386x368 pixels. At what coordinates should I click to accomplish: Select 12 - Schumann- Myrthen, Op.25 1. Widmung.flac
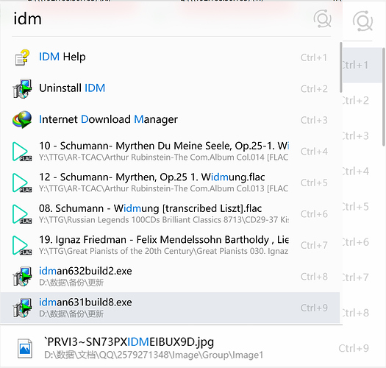(x=152, y=177)
